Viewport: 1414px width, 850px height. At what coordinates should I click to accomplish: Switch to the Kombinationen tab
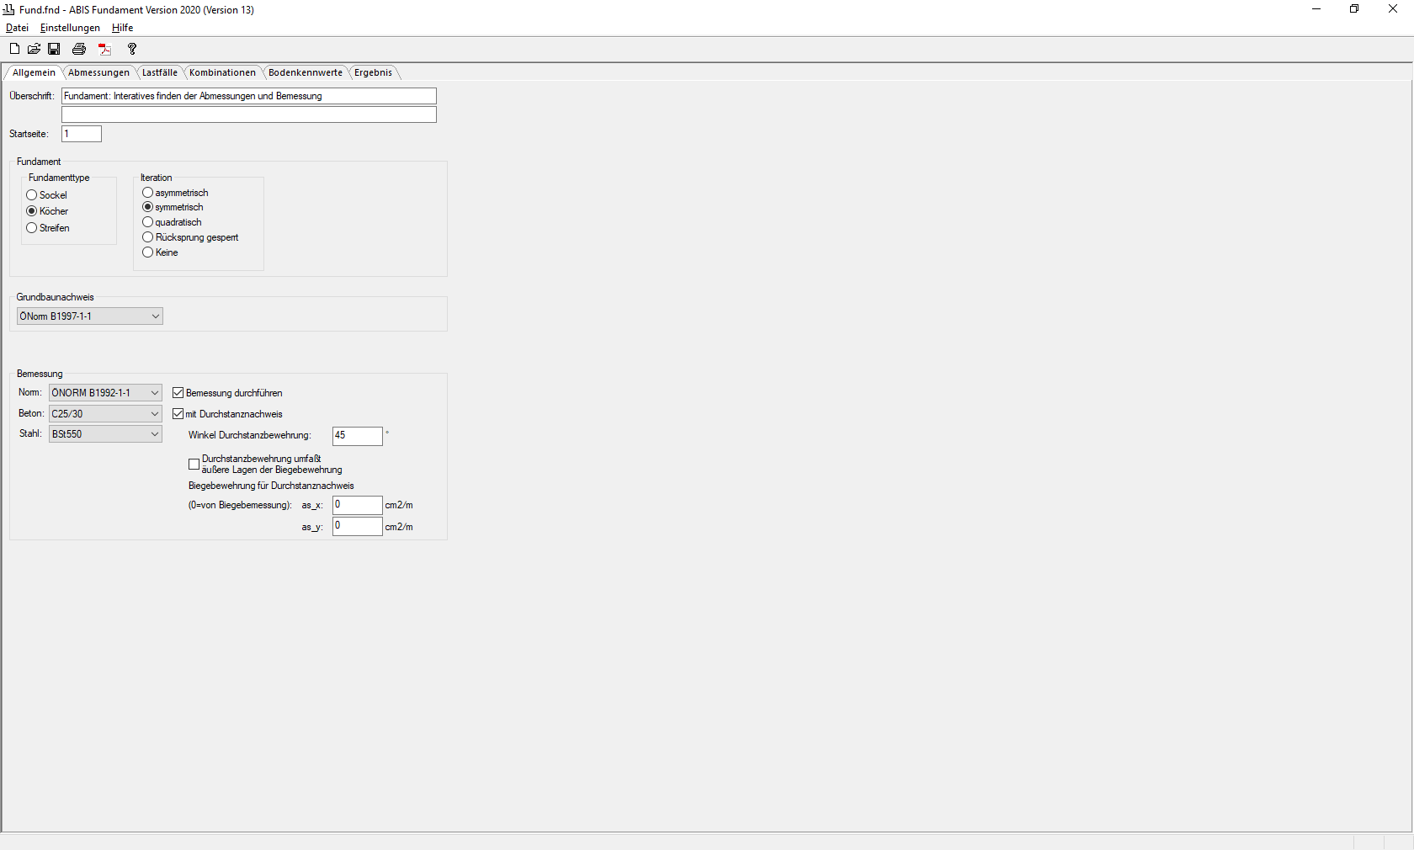[222, 72]
